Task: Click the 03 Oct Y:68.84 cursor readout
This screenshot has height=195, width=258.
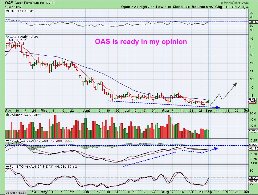Action: click(x=16, y=193)
